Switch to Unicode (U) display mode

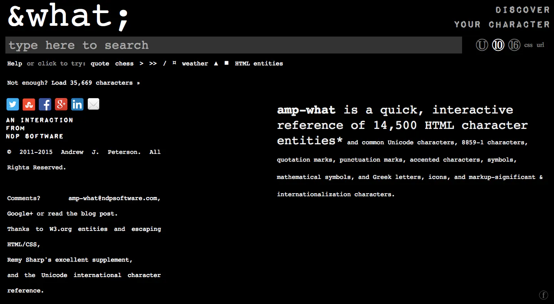pos(482,45)
